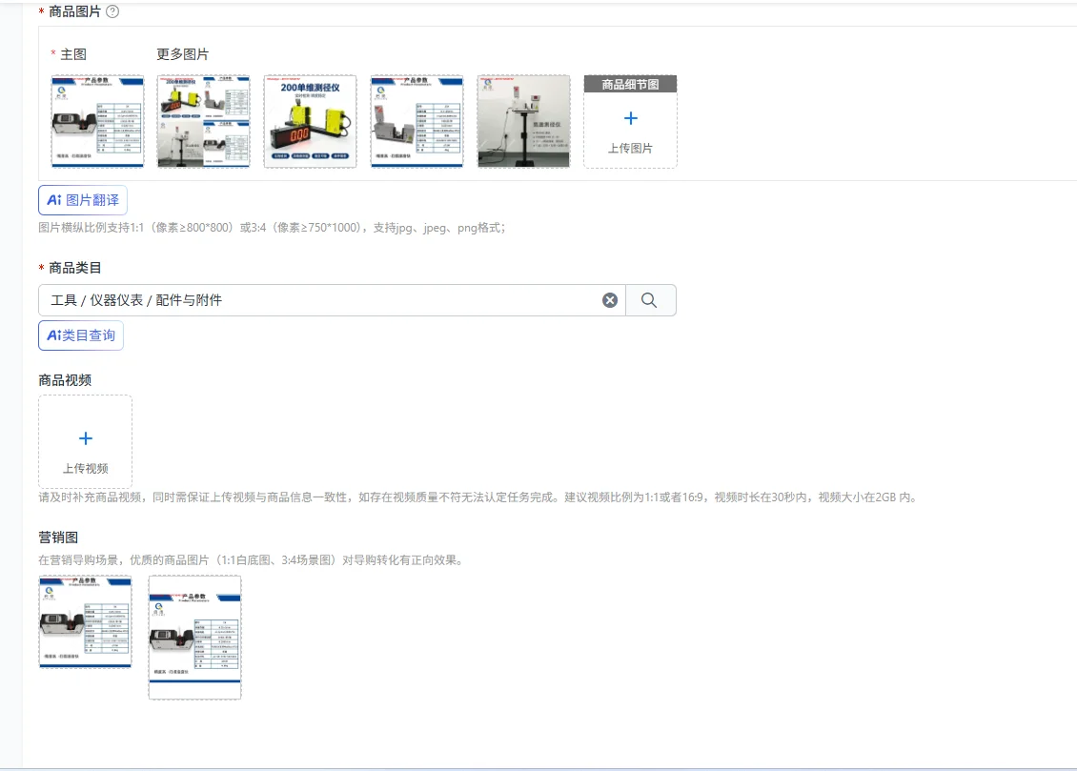Select the 主图 product parameter thumbnail

pos(97,122)
